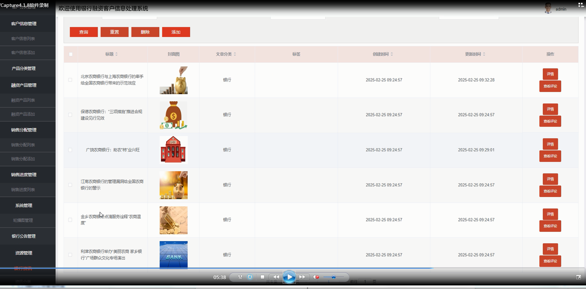
Task: Tick the select-all checkbox in the table header
Action: 71,54
